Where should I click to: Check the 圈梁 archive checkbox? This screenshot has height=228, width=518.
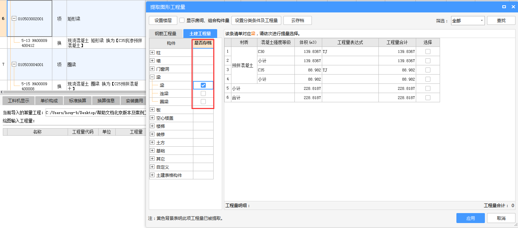[x=203, y=102]
